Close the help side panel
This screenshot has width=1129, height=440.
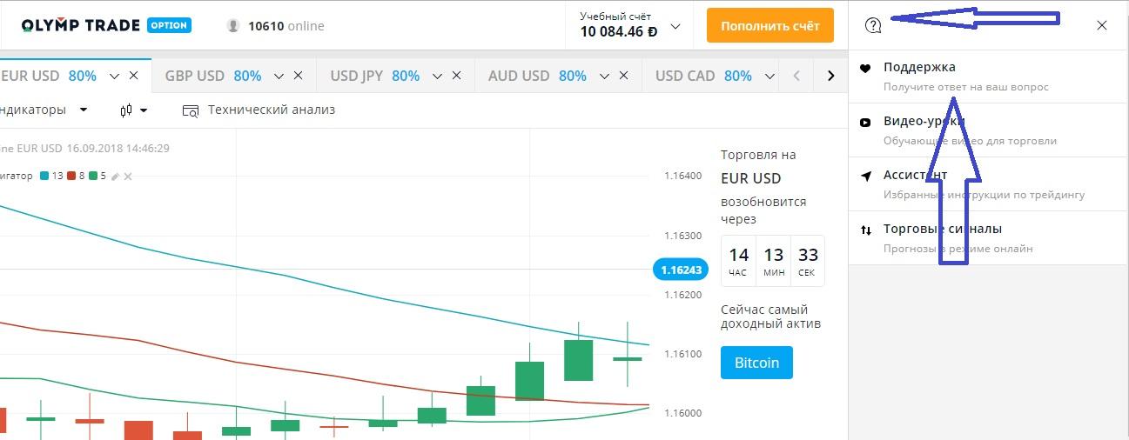pyautogui.click(x=1102, y=25)
